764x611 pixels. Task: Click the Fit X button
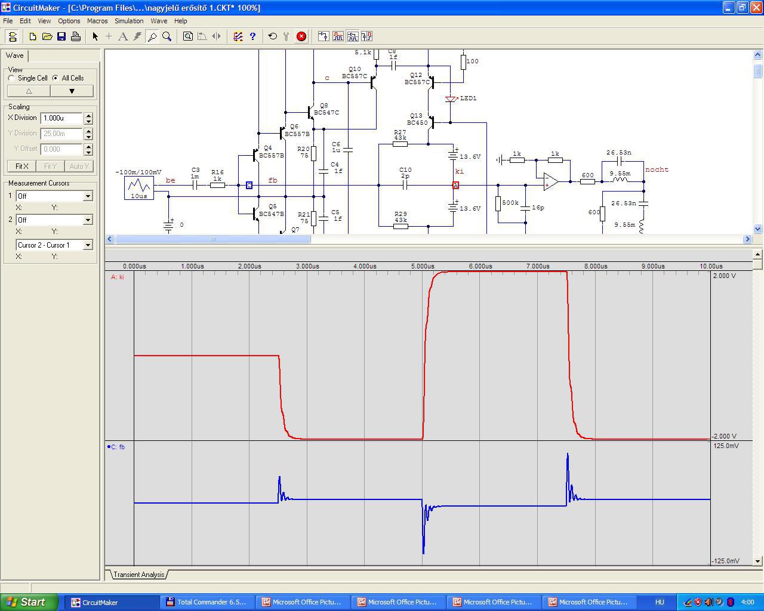point(22,166)
